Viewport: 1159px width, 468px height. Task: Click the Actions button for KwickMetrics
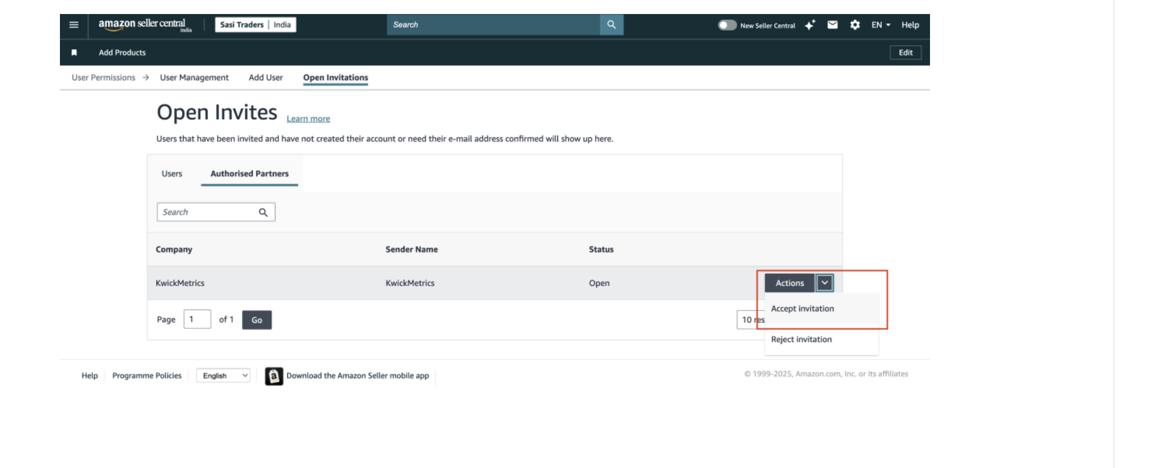(x=790, y=283)
